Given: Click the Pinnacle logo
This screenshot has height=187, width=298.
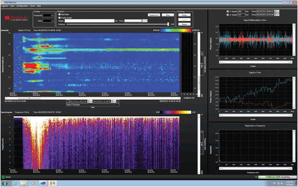Looking at the screenshot, I should coord(16,18).
